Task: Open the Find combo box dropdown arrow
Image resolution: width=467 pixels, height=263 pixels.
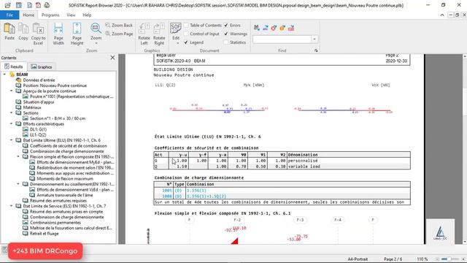Action: (x=314, y=39)
